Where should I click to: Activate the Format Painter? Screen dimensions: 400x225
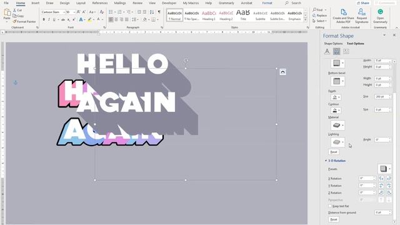point(24,21)
